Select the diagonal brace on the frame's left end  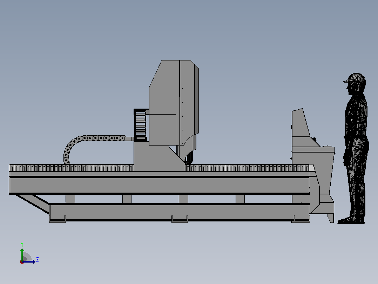(x=33, y=204)
